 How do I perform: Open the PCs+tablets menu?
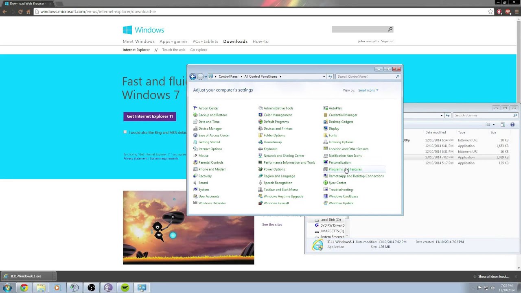point(205,42)
